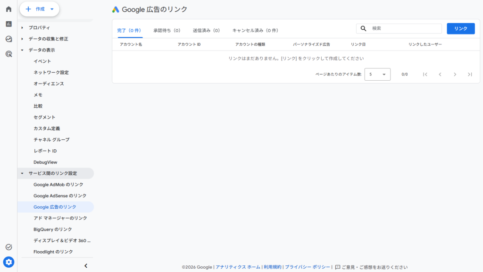Click the パーソナライズド広告 column header
This screenshot has width=483, height=272.
coord(311,44)
